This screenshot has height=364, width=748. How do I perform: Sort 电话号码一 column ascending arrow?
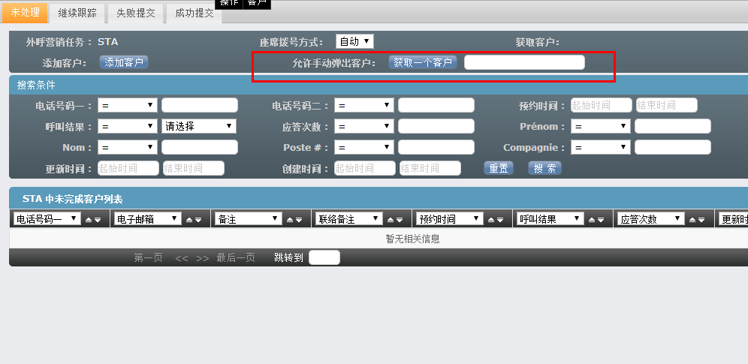coord(88,220)
